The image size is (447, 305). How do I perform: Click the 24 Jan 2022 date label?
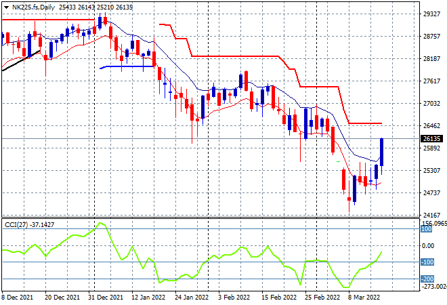(192, 298)
